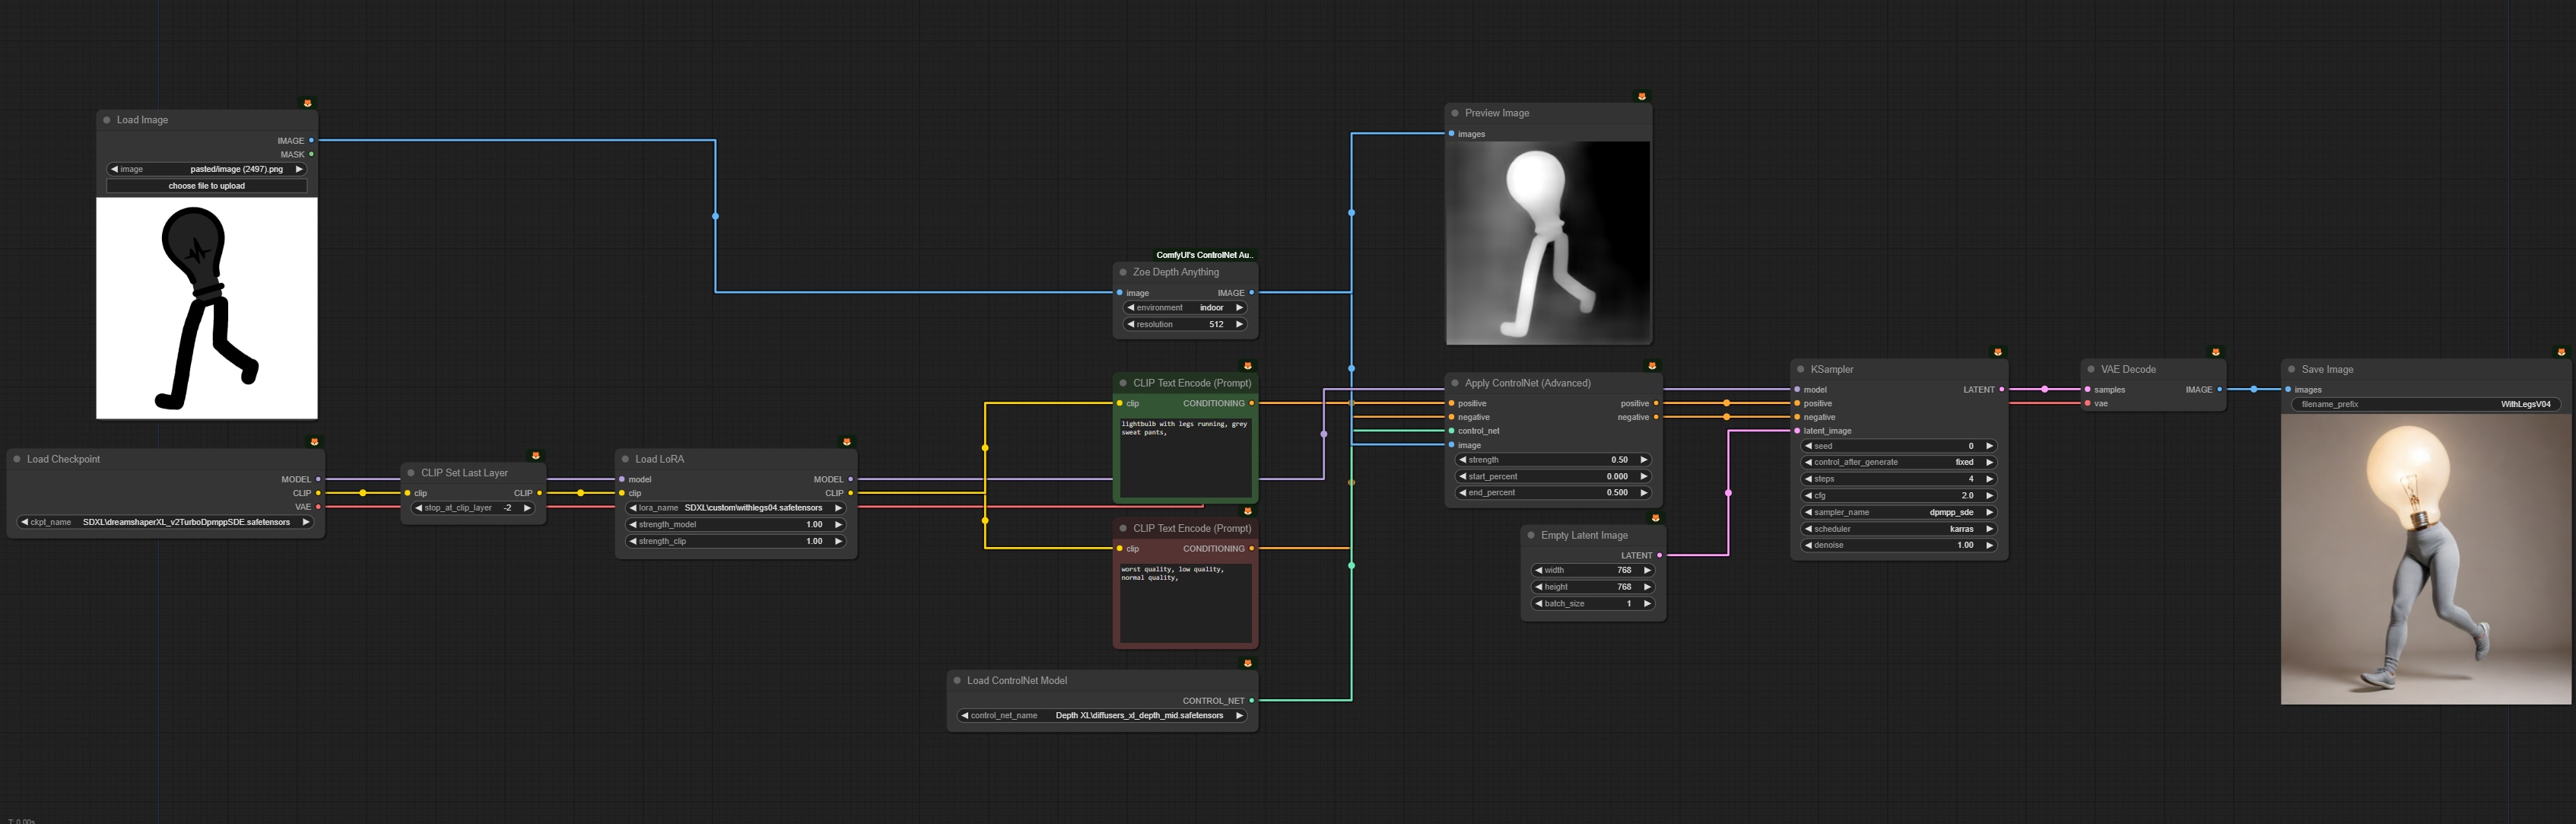
Task: Collapse the Zoe Depth Anything node dot
Action: click(x=1123, y=272)
